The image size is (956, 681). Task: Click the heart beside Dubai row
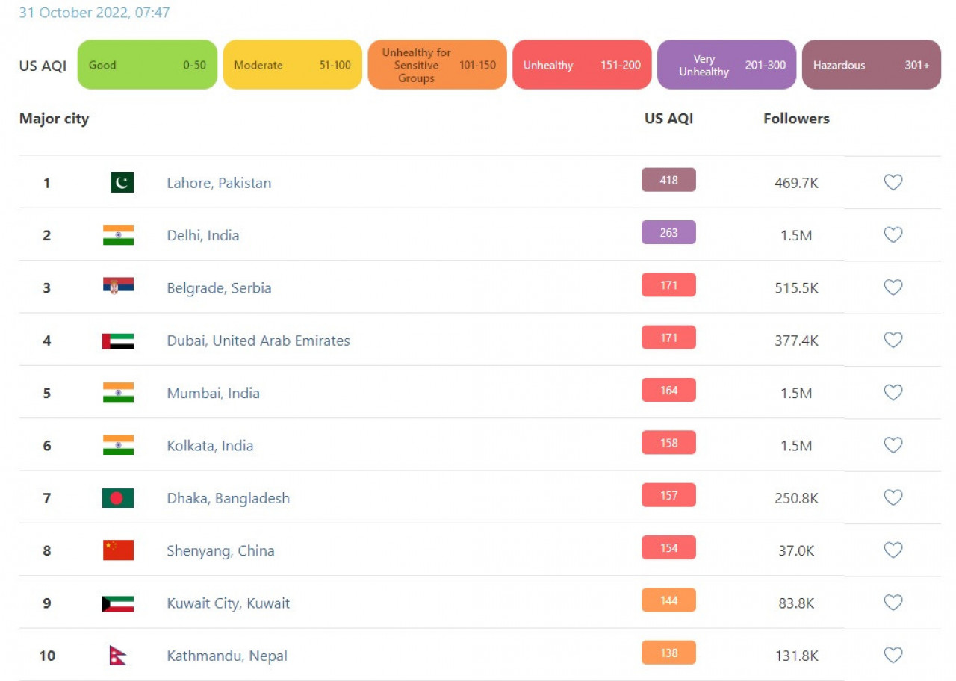[893, 340]
